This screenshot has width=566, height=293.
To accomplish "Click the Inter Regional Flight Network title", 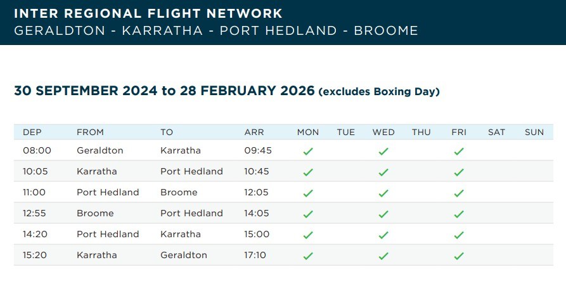I will tap(148, 14).
